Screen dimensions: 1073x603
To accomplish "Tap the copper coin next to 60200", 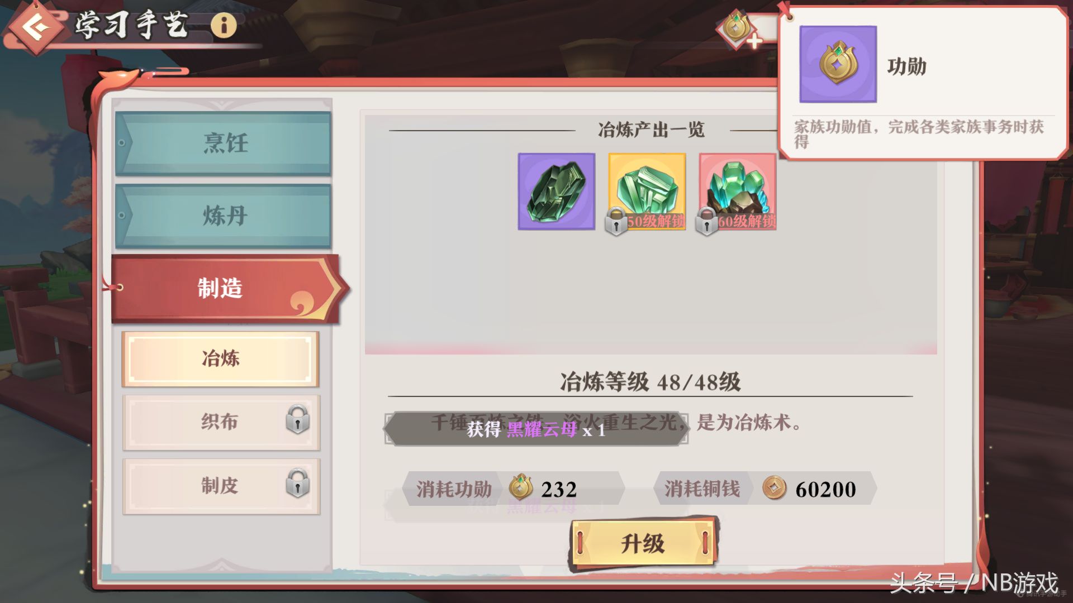I will click(775, 488).
